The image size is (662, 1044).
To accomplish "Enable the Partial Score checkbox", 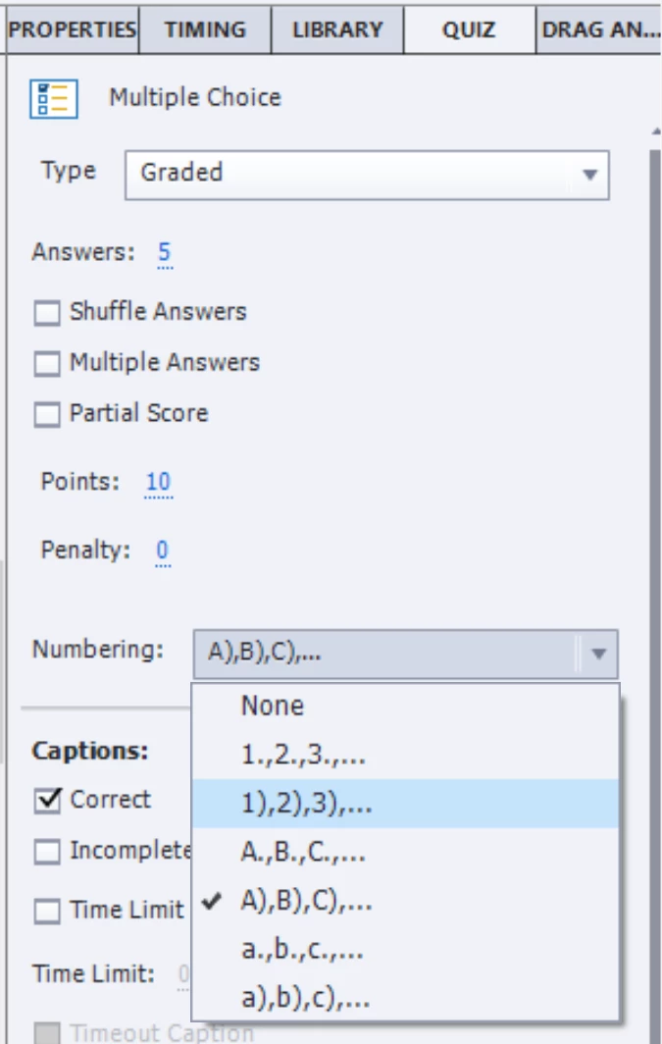I will (46, 414).
